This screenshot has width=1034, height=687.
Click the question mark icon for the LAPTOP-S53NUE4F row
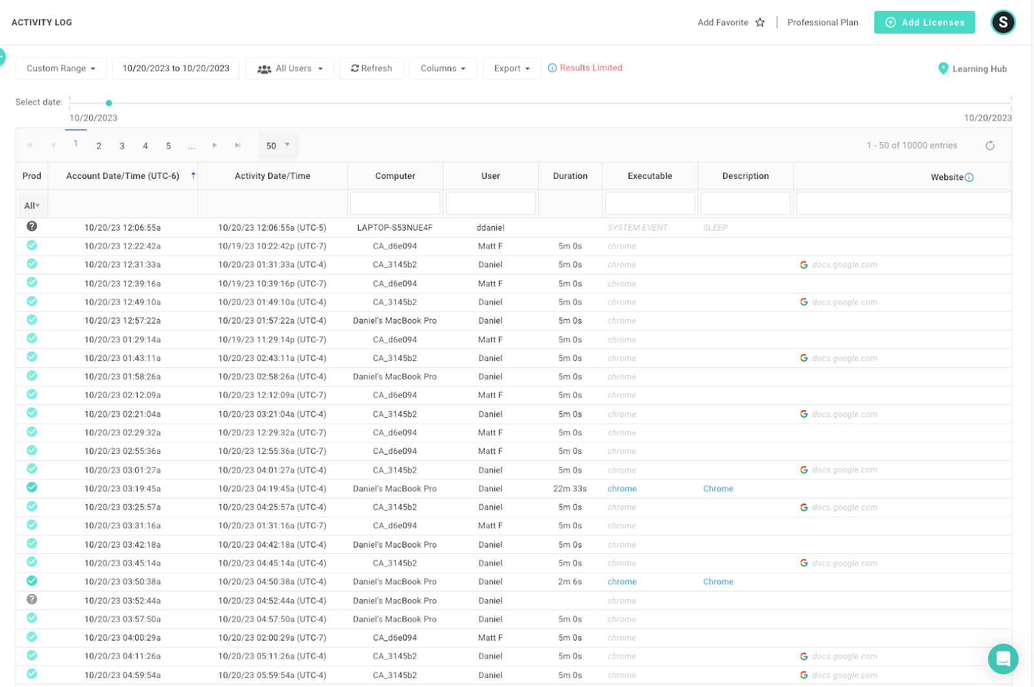pos(32,226)
